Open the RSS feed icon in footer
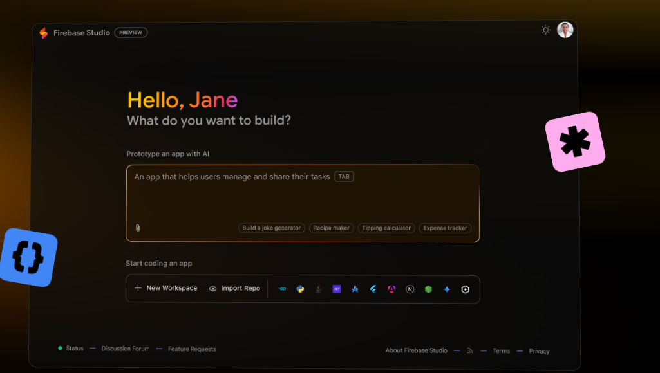 click(x=469, y=350)
